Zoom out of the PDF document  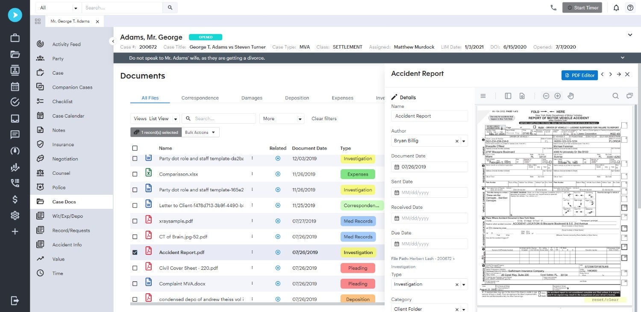pyautogui.click(x=546, y=95)
